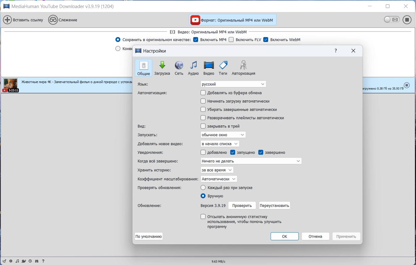This screenshot has height=265, width=416.
Task: Stop the Животные мира 4K download
Action: tap(407, 85)
